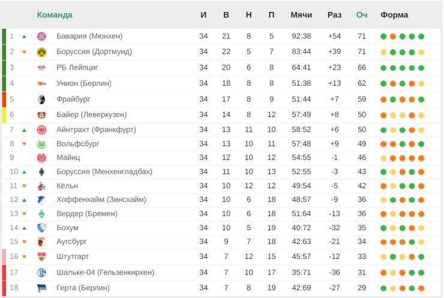Click the Borussia Dortmund club crest
The image size is (444, 298).
coord(41,52)
